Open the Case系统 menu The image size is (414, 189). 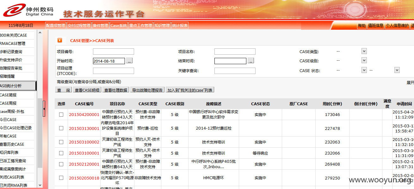[119, 26]
